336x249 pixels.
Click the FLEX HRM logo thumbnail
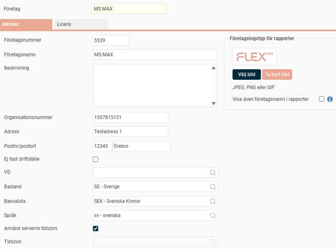coord(255,57)
